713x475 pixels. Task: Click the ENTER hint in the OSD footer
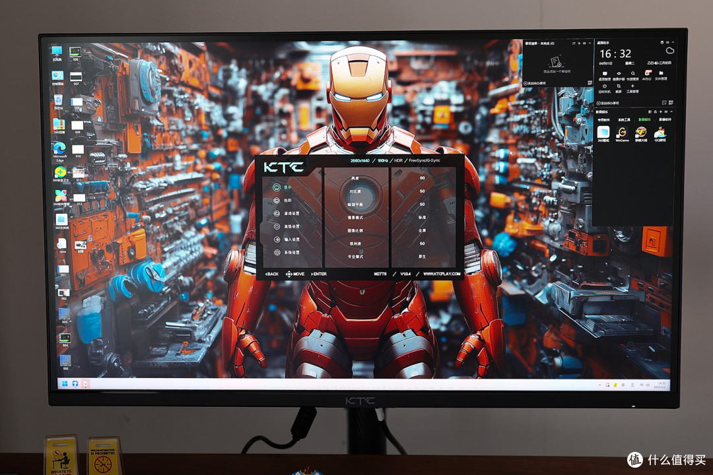tap(320, 274)
